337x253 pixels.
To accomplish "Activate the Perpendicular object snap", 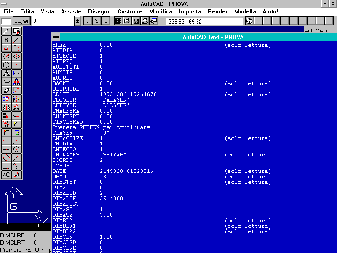I will 6,166.
